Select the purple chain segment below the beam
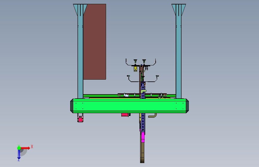The image size is (259, 167). (x=143, y=122)
